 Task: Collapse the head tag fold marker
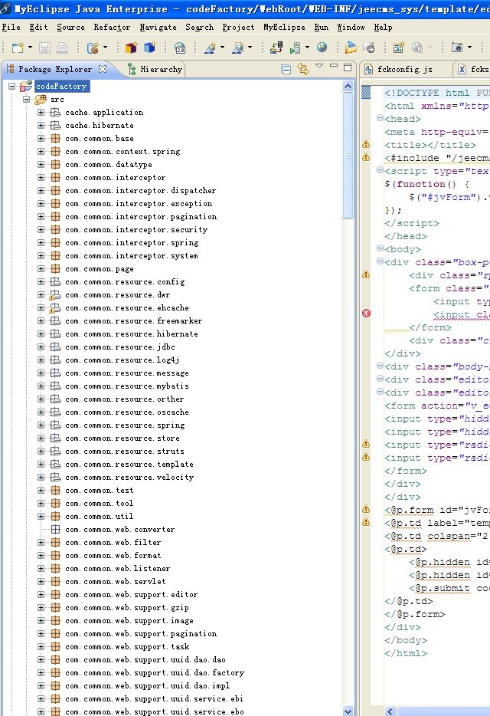pyautogui.click(x=380, y=118)
